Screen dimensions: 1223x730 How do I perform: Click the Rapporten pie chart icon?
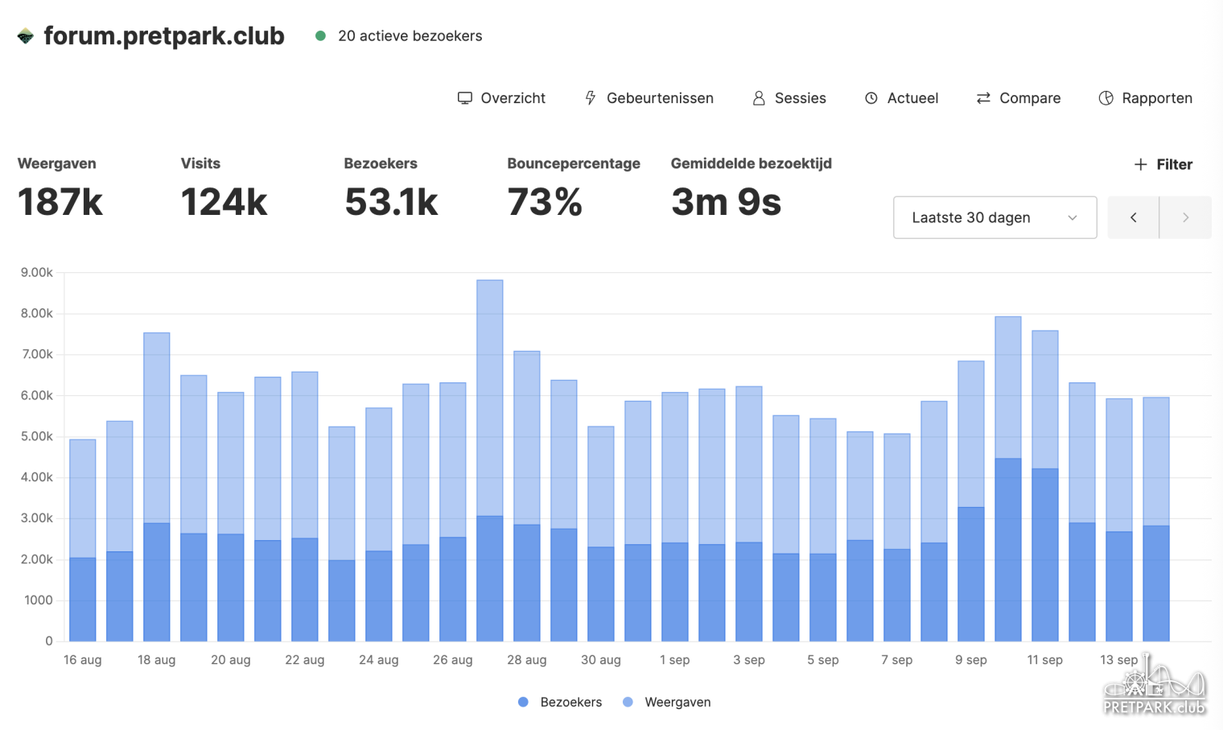click(1106, 98)
